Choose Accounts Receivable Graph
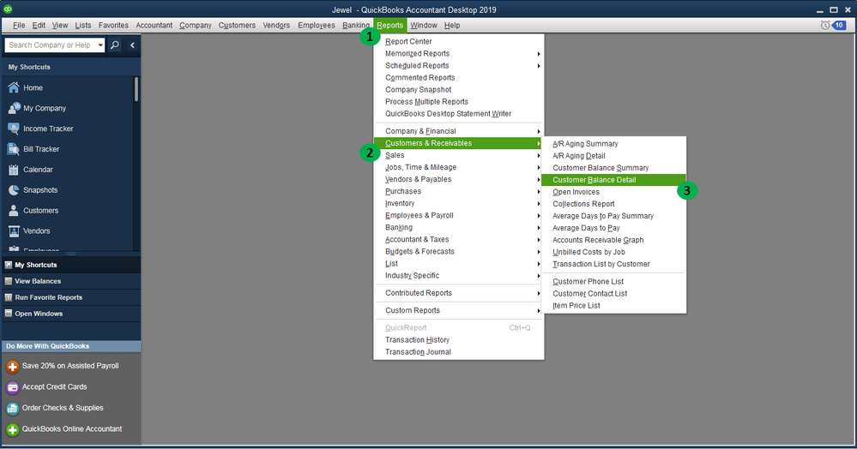Viewport: 857px width, 449px height. pyautogui.click(x=613, y=240)
